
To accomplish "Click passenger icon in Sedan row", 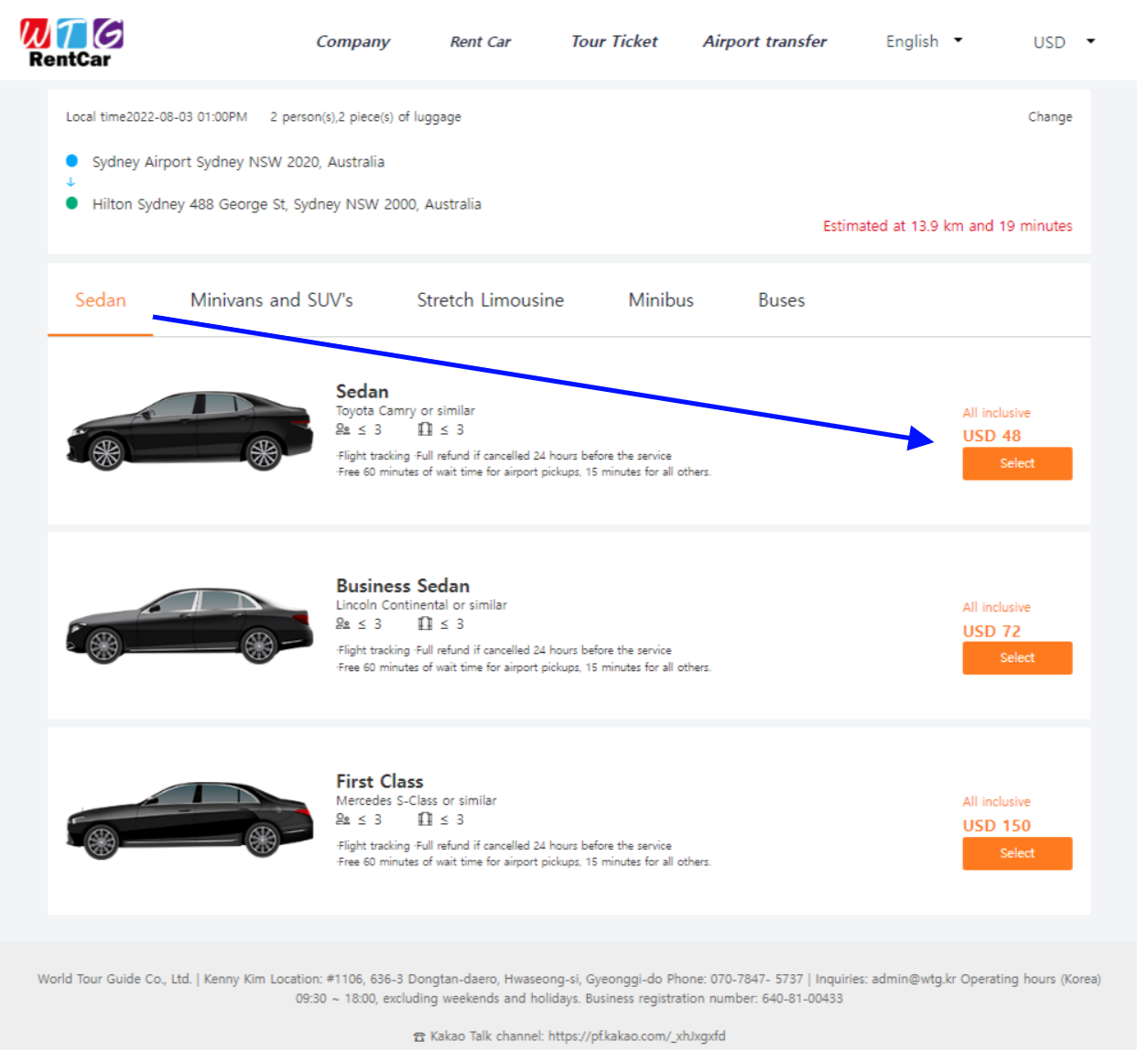I will point(342,428).
